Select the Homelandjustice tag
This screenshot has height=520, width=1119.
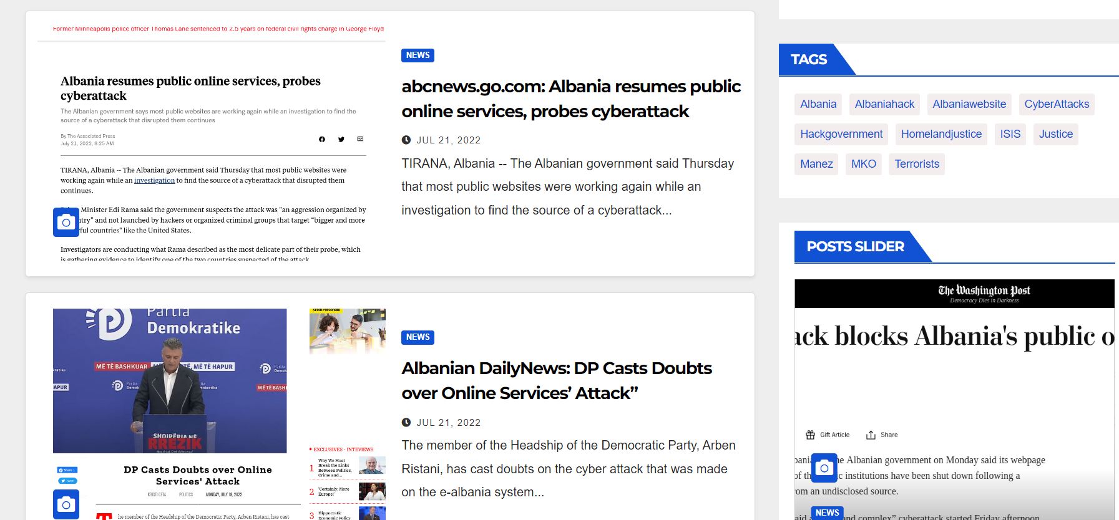[941, 134]
